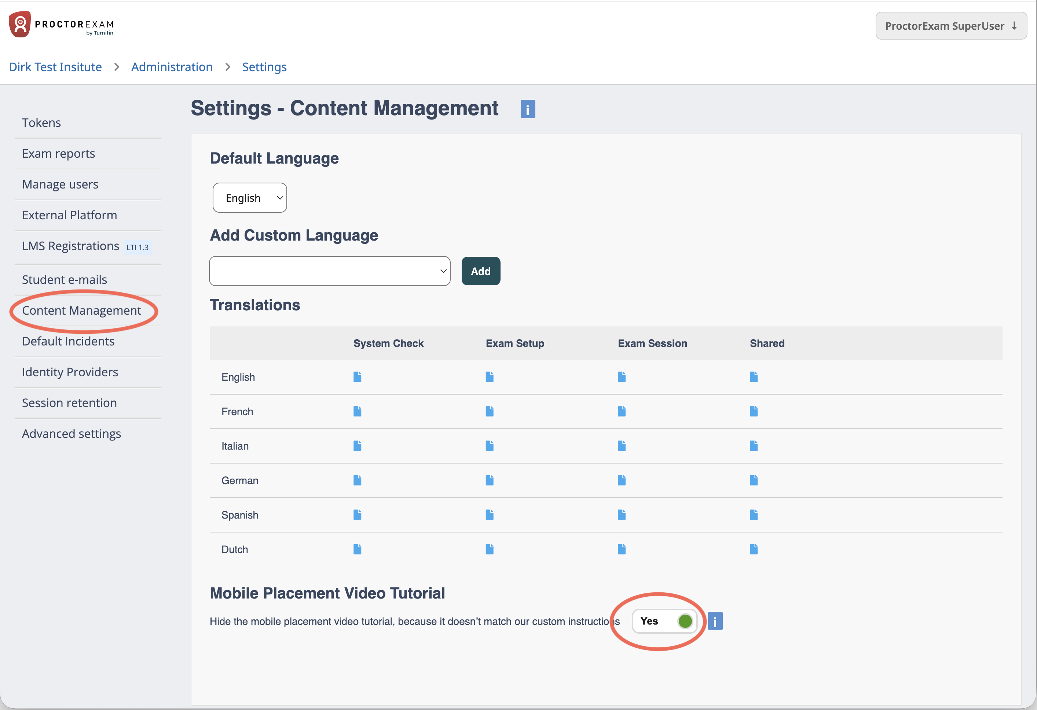Open Spanish Shared translation file

(754, 515)
